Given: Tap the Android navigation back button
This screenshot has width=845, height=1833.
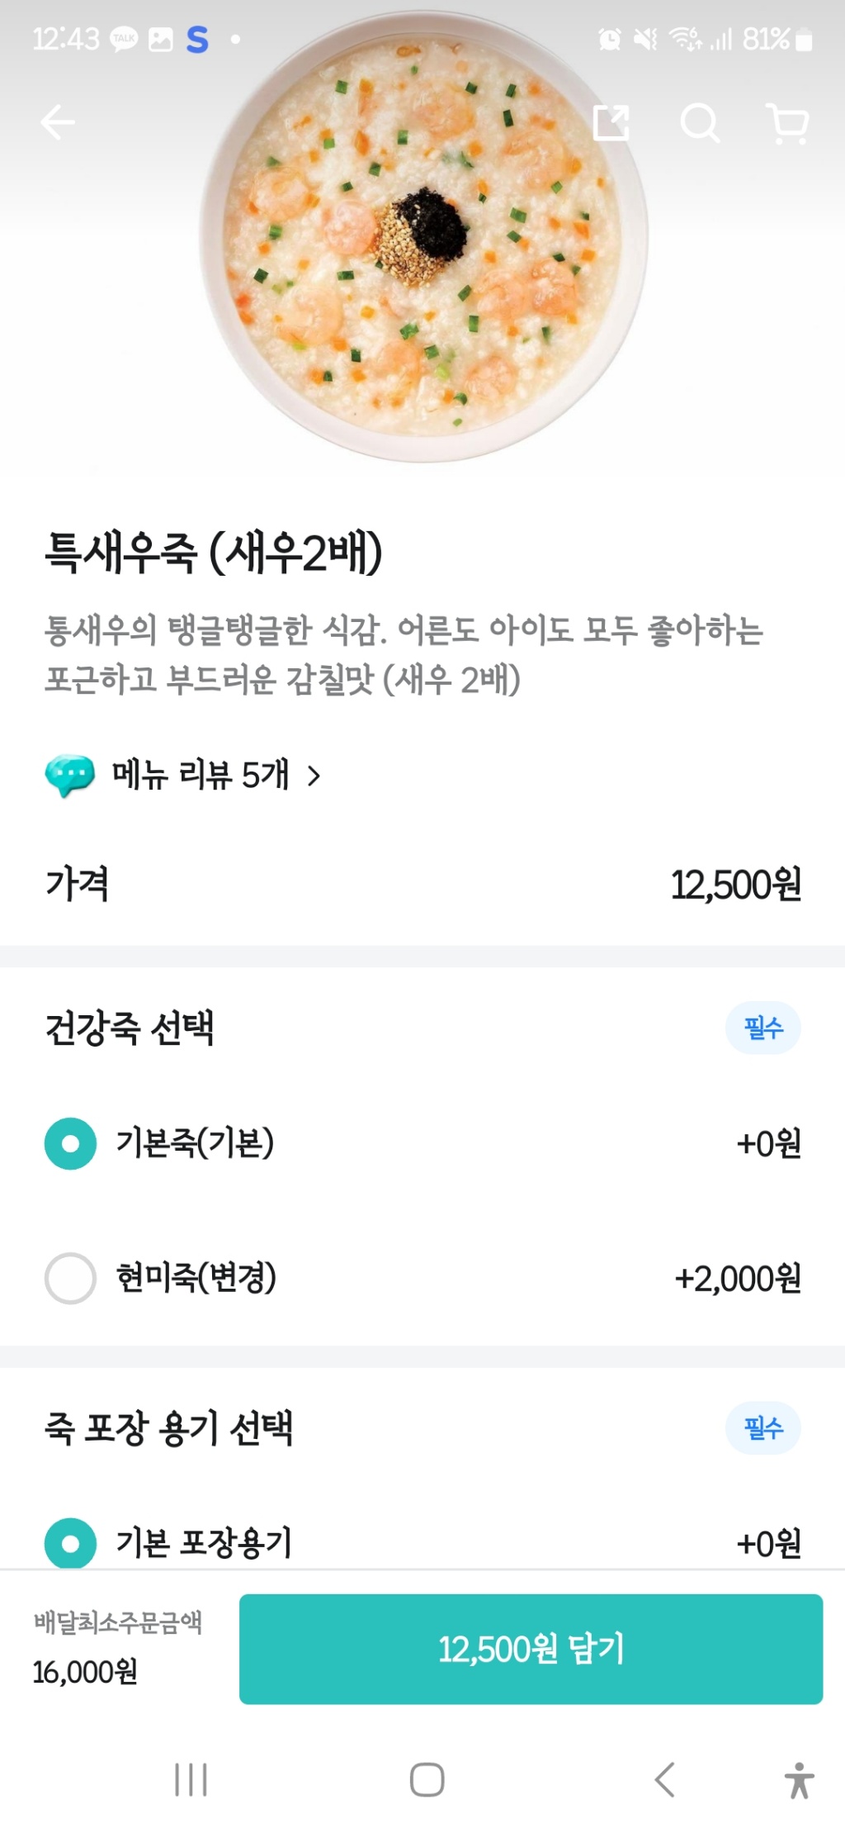Looking at the screenshot, I should click(x=664, y=1779).
